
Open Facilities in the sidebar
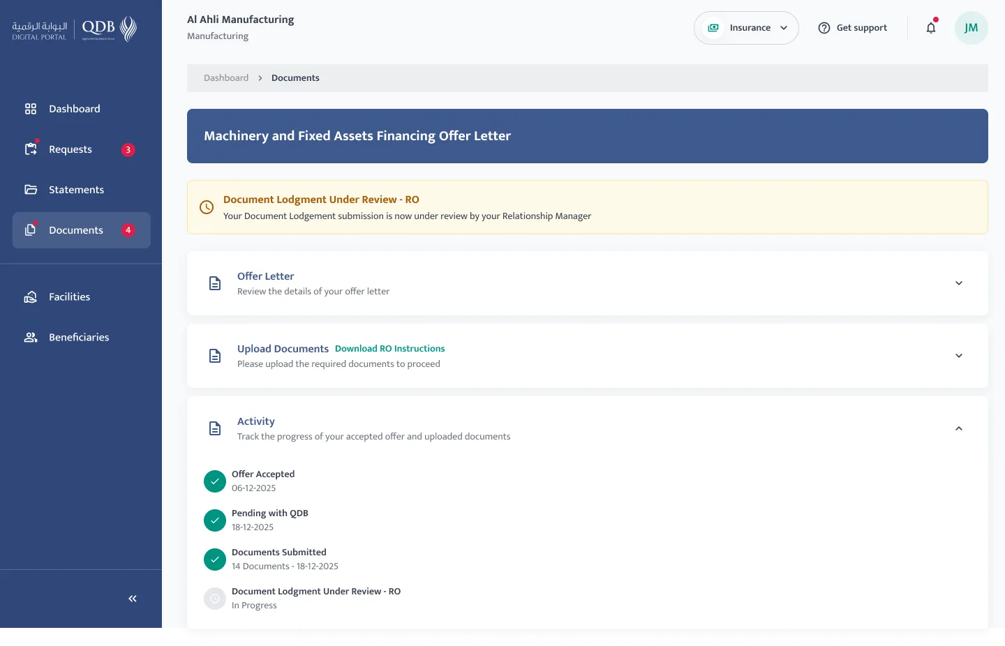click(82, 297)
